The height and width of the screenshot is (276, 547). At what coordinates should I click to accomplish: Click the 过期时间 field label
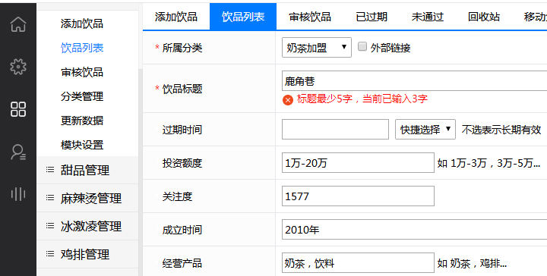tap(182, 130)
